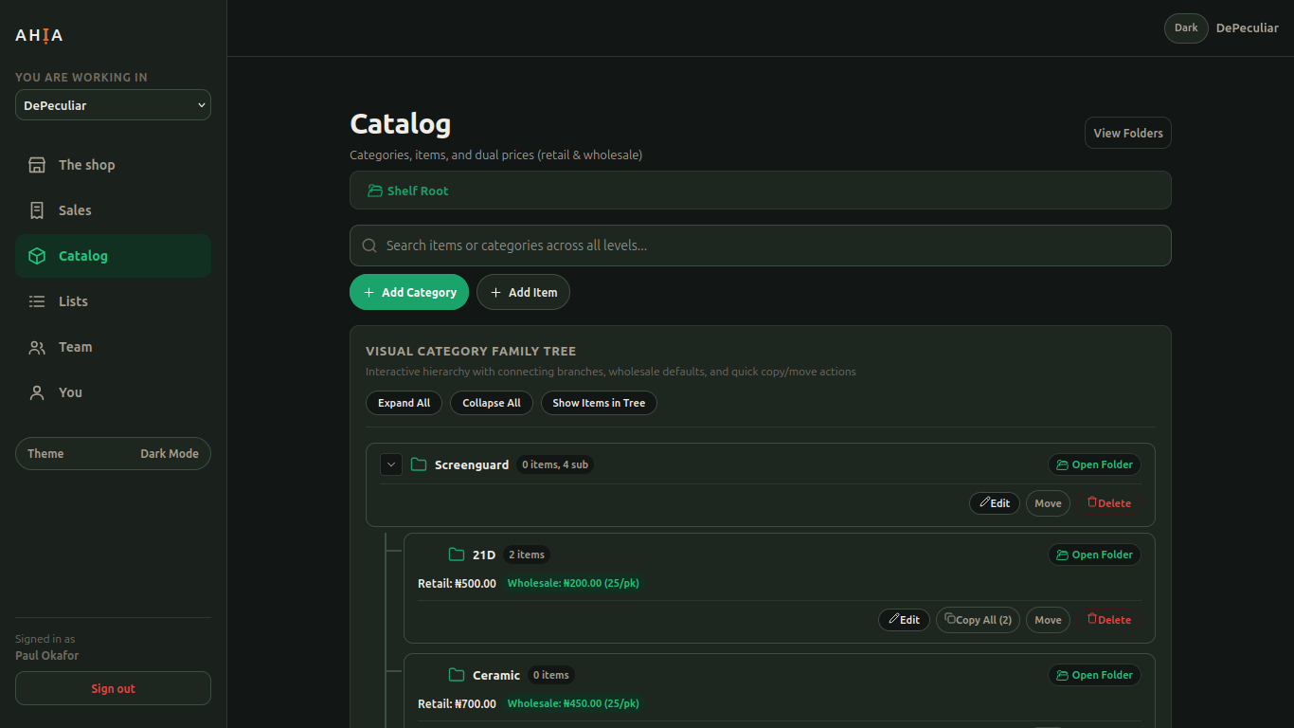Click the Team people icon

tap(37, 347)
